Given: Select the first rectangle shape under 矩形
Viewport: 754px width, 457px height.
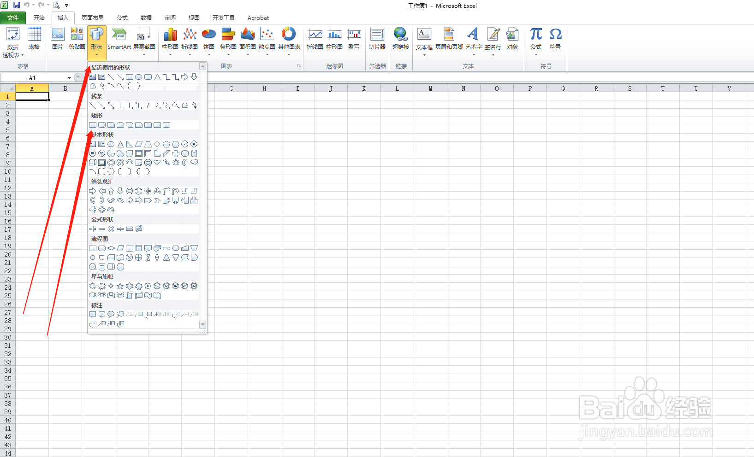Looking at the screenshot, I should 93,125.
